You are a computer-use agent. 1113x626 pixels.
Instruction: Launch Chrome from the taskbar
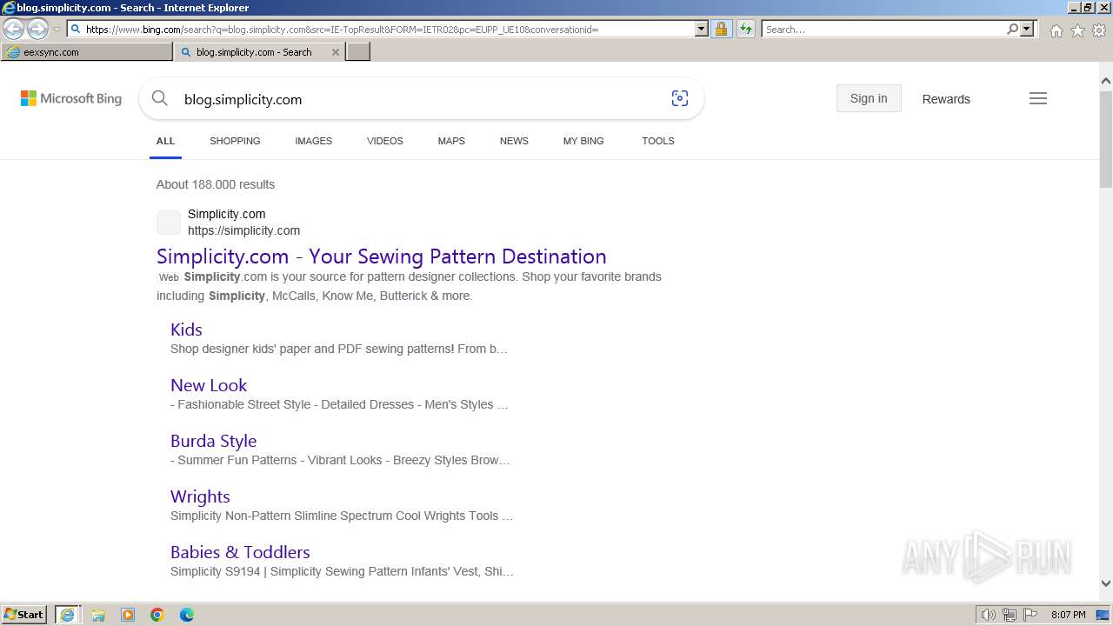point(157,615)
